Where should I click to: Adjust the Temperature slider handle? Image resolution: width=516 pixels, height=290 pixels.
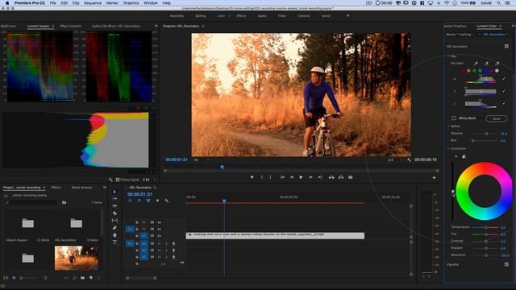point(486,227)
